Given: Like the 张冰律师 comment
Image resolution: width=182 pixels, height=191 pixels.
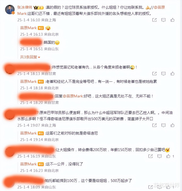Looking at the screenshot, I should [172, 20].
